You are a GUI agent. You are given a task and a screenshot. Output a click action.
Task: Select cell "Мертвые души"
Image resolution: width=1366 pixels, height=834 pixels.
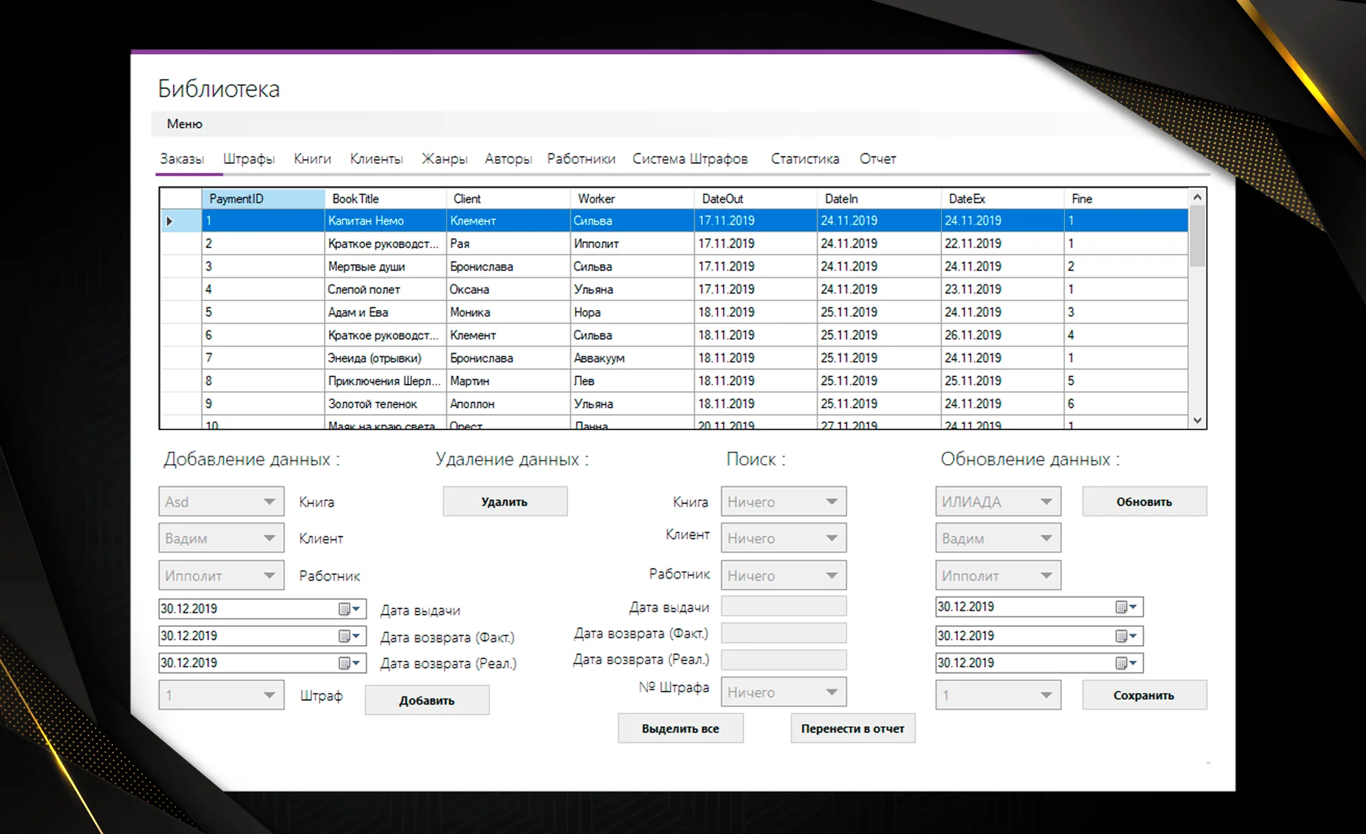386,267
